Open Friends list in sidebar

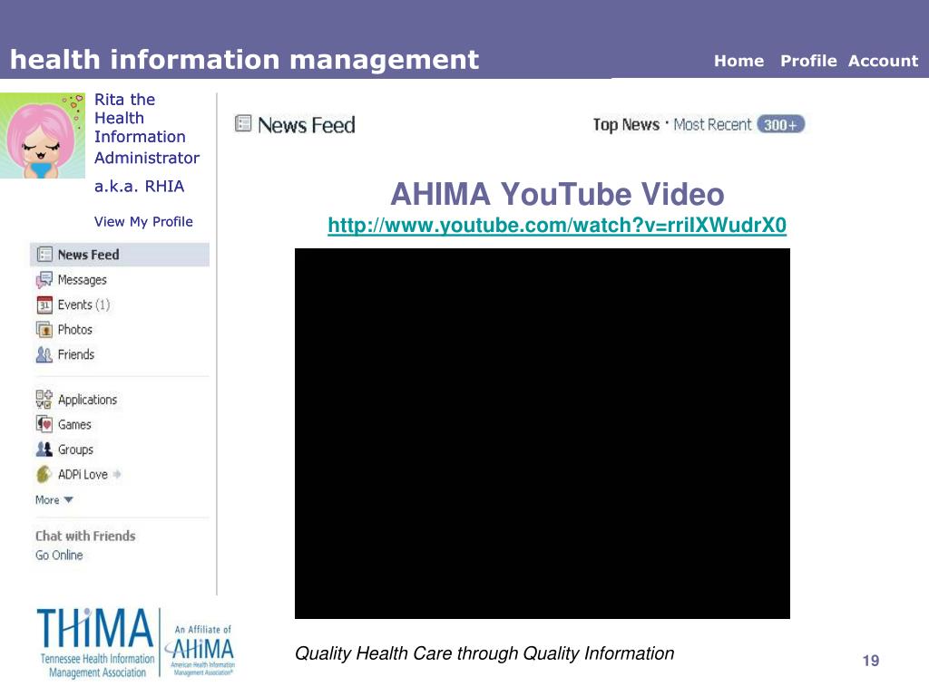(x=76, y=354)
